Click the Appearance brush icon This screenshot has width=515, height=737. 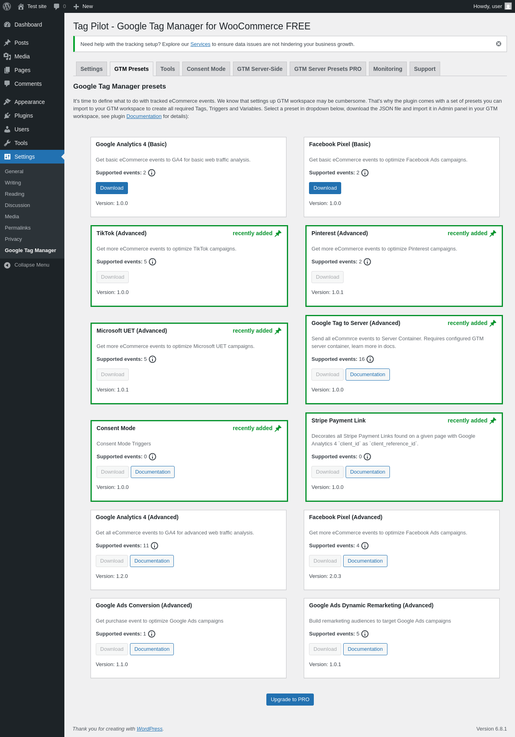tap(7, 102)
